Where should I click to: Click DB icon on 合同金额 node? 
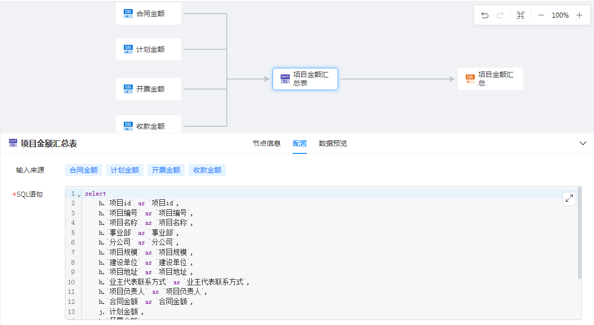[128, 14]
